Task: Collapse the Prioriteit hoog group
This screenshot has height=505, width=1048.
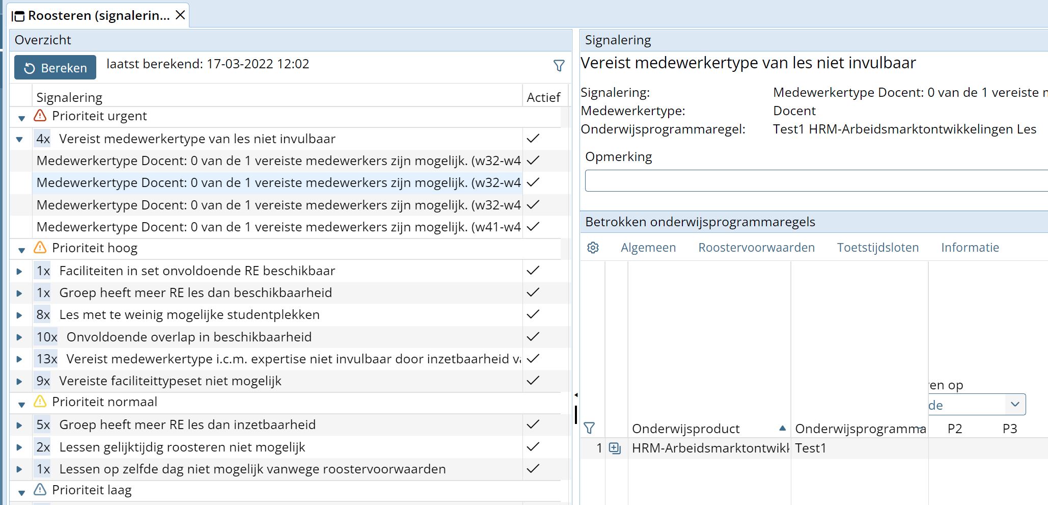Action: pos(21,250)
